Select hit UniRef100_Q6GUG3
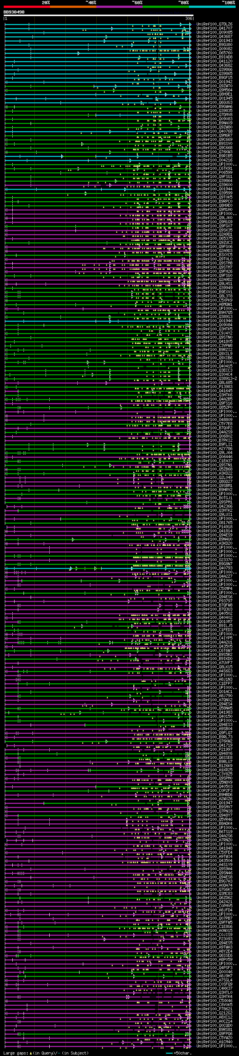This screenshot has width=239, height=1056. [x=214, y=103]
